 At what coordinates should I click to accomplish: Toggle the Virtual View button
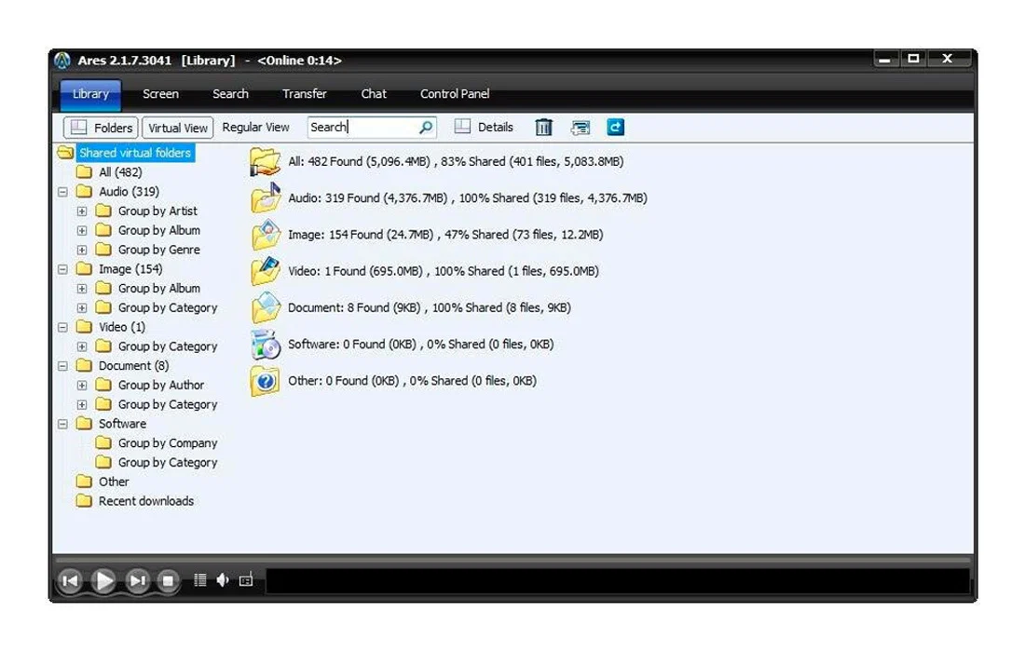178,128
